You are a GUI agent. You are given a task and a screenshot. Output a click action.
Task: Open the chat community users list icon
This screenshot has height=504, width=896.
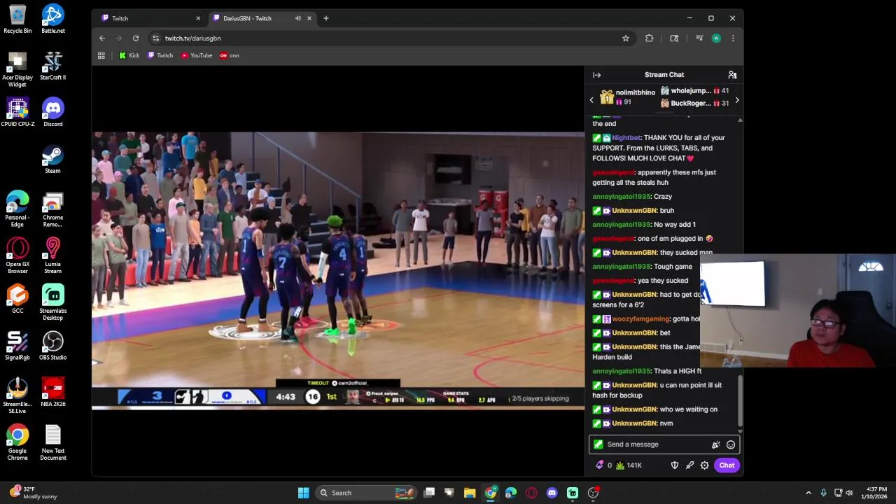point(732,75)
